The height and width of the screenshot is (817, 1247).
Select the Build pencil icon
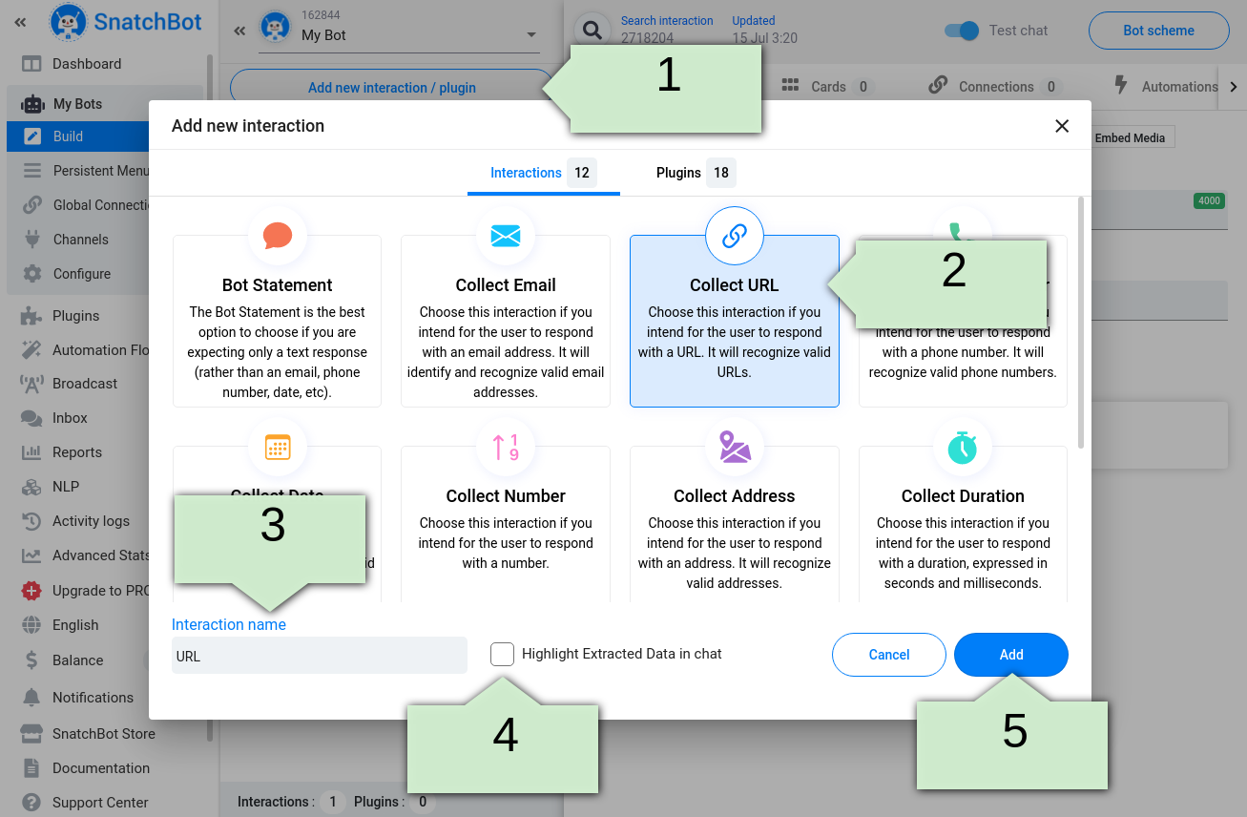click(32, 136)
